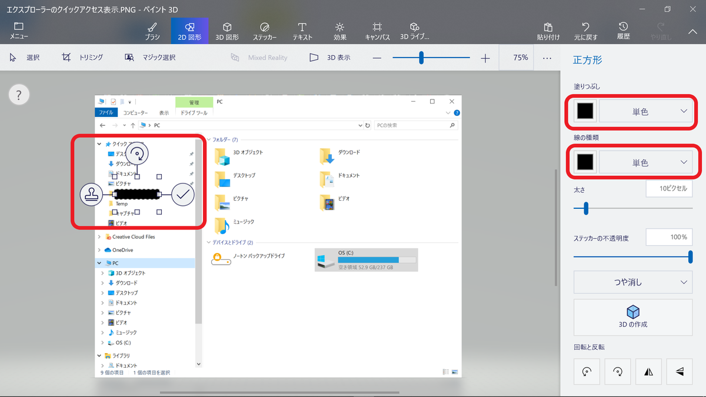
Task: Open the 履歴 history panel
Action: (623, 31)
